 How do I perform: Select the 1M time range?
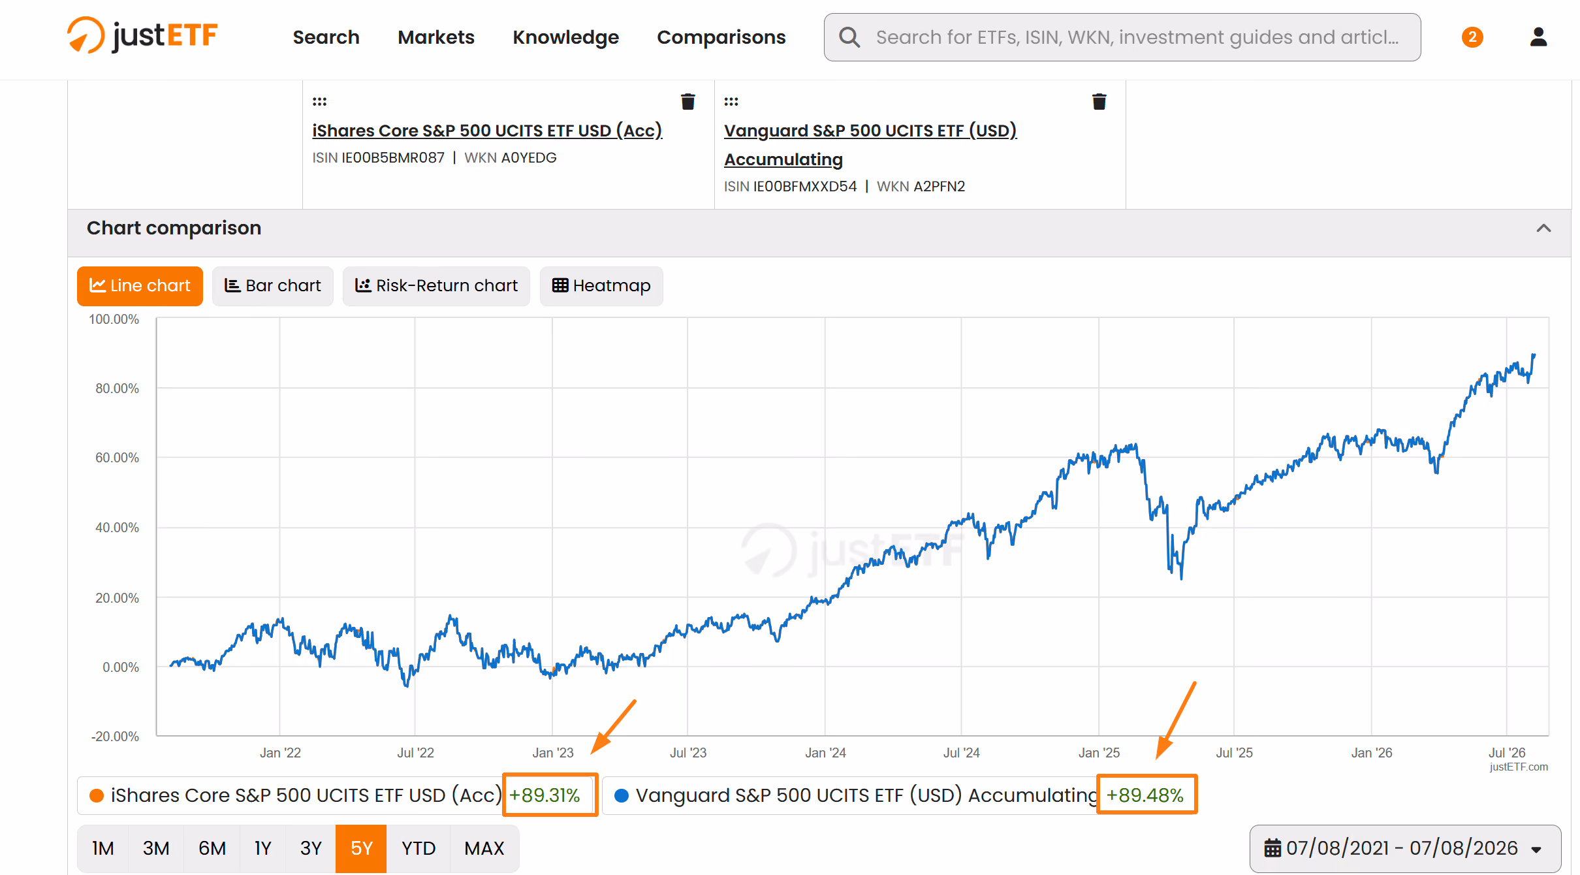(103, 848)
